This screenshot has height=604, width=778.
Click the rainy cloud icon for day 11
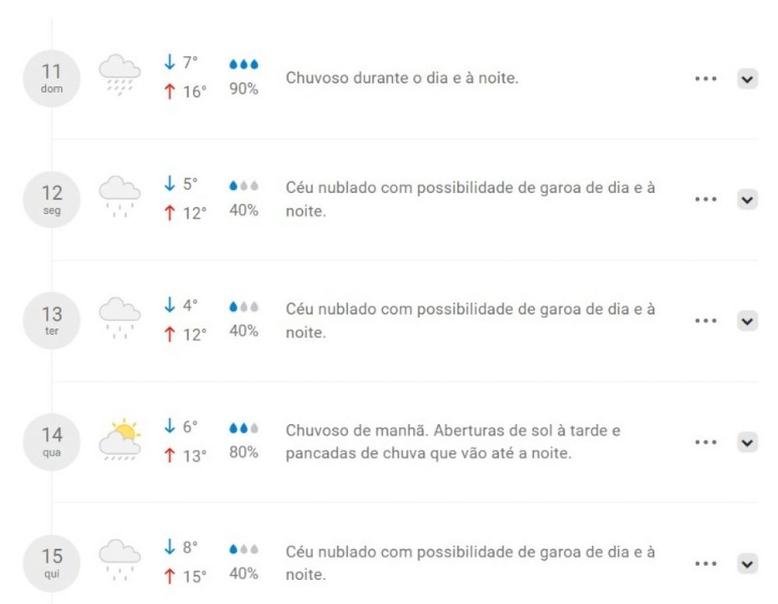pos(120,75)
